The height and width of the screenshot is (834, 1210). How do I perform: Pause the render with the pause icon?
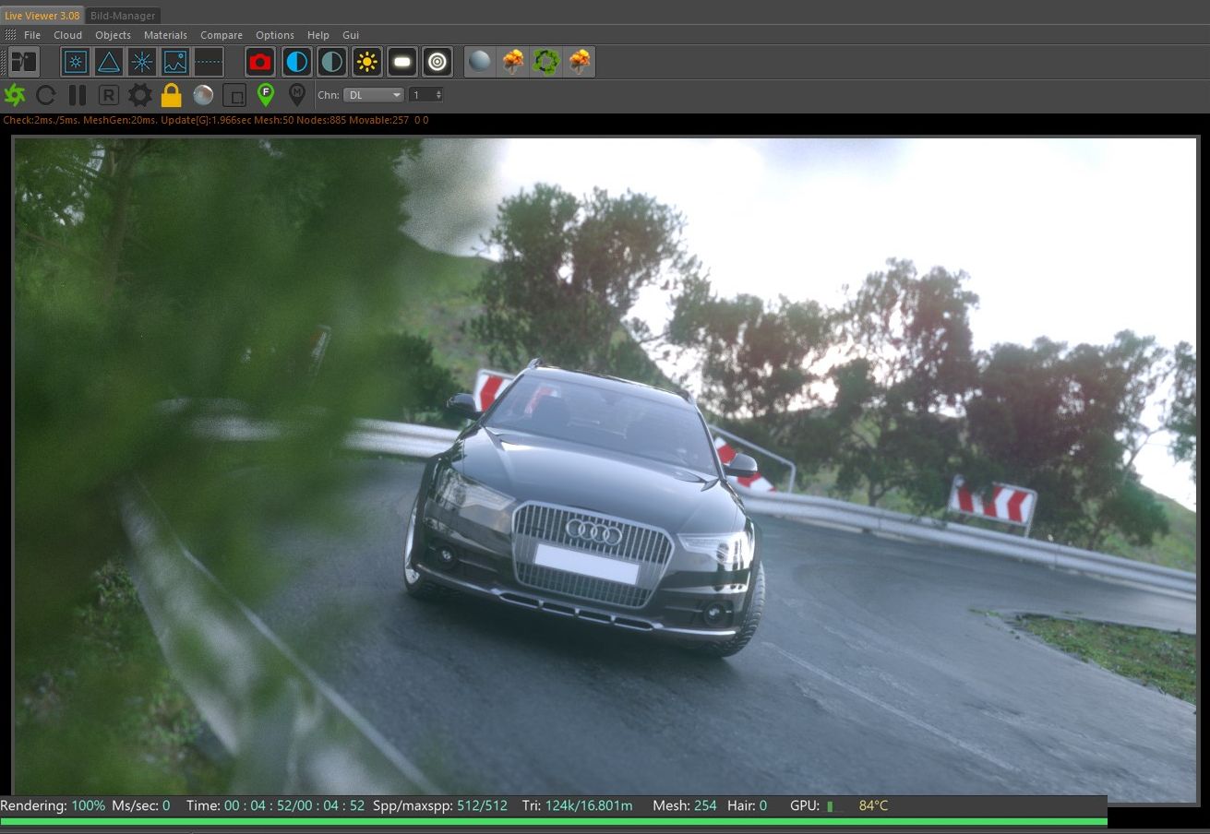coord(78,94)
